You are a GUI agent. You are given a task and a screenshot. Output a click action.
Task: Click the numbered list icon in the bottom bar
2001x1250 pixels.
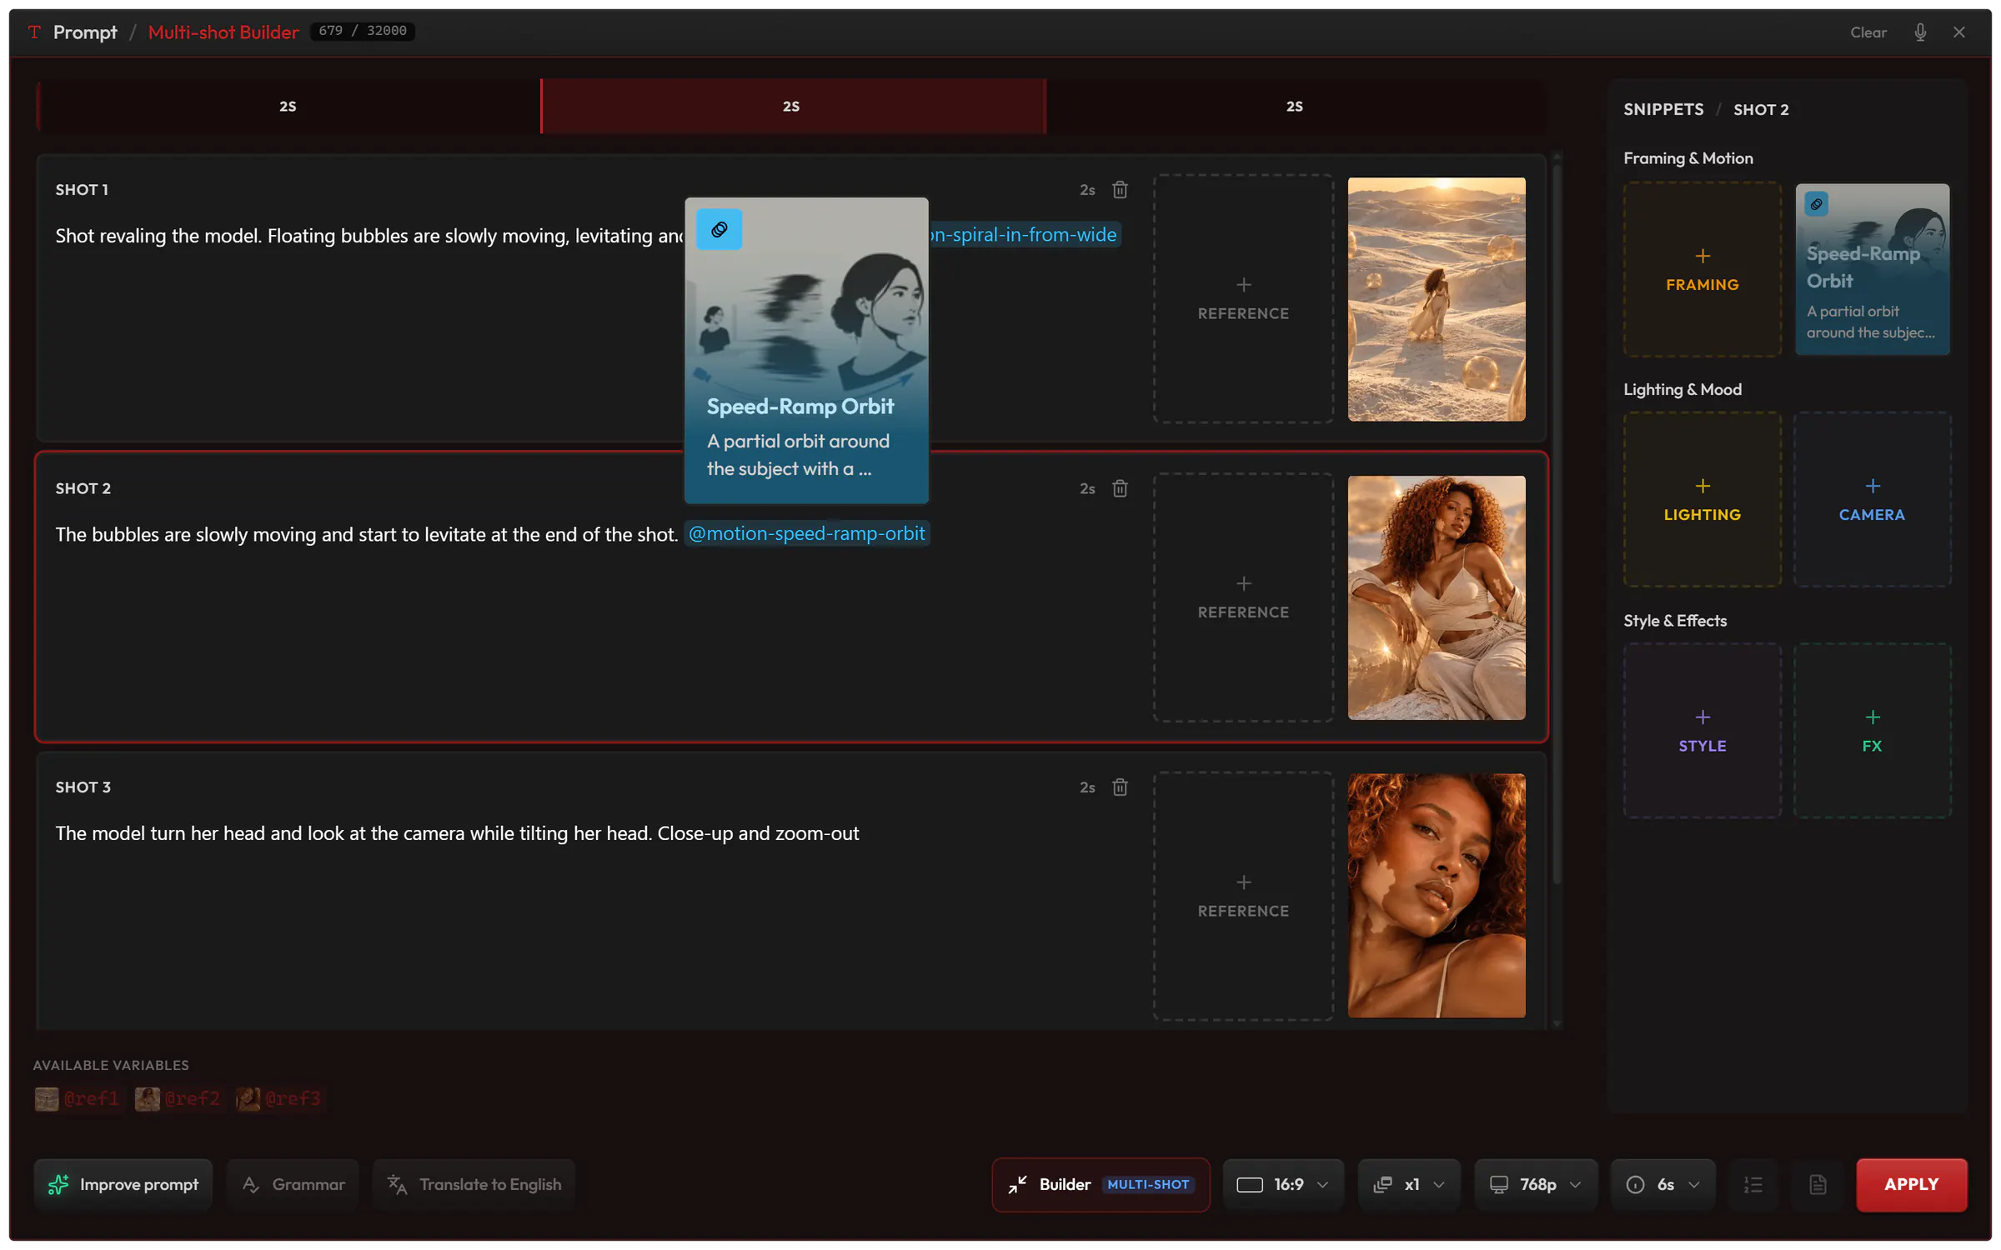tap(1753, 1184)
